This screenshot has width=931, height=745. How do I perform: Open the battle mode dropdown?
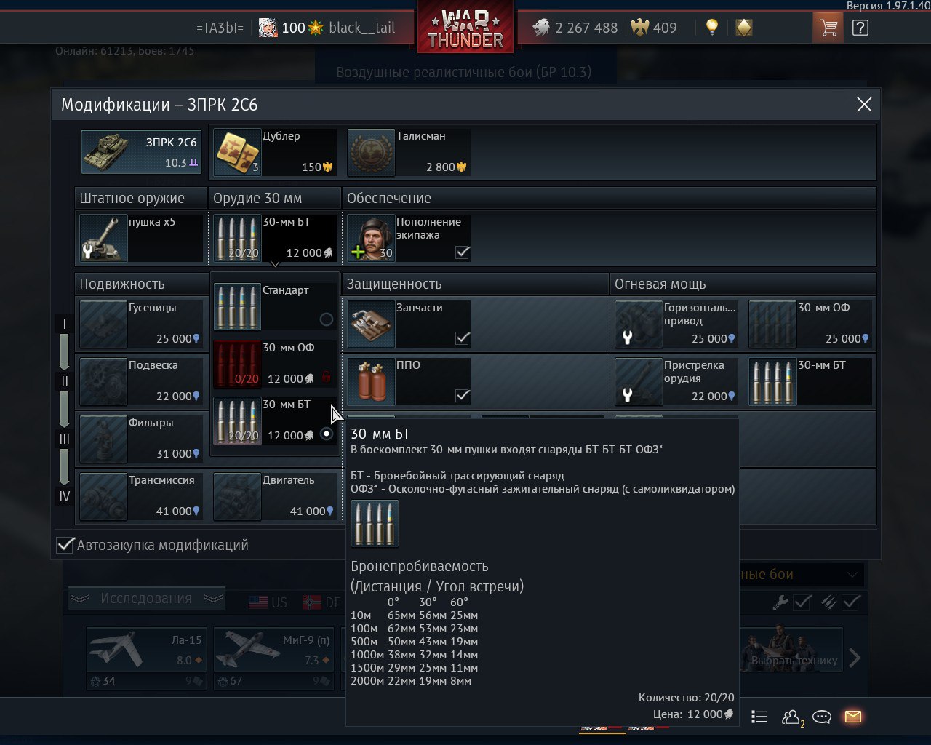click(x=801, y=575)
